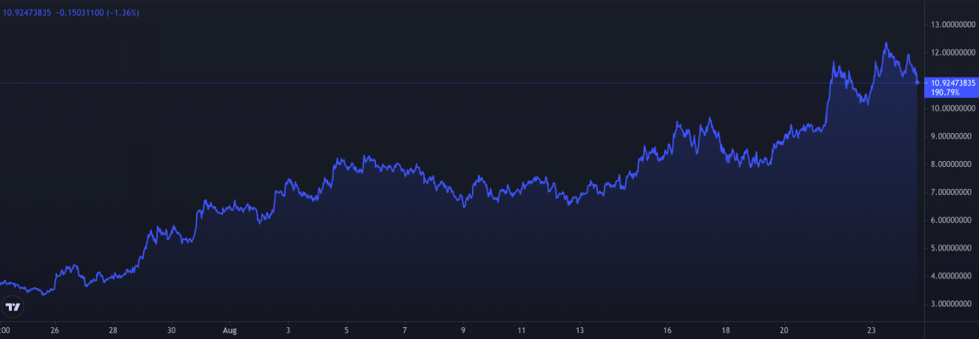
Task: Click the 5.00000000 price axis label
Action: [x=952, y=248]
